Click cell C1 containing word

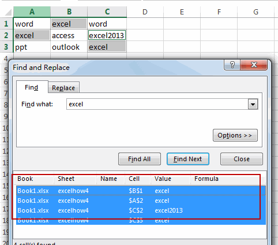[107, 24]
